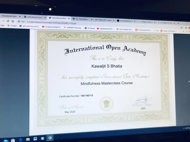190x142 pixels.
Task: Click the CEO label under signature
Action: point(143,109)
